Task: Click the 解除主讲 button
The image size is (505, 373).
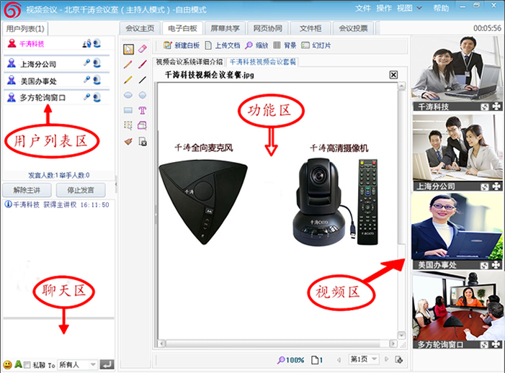Action: (x=27, y=190)
